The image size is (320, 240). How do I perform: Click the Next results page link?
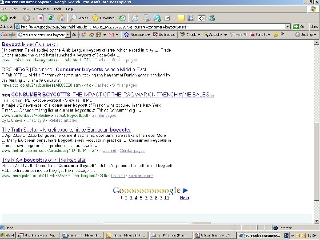click(185, 197)
